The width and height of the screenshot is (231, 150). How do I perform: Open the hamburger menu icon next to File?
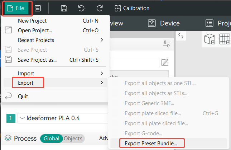(x=38, y=8)
